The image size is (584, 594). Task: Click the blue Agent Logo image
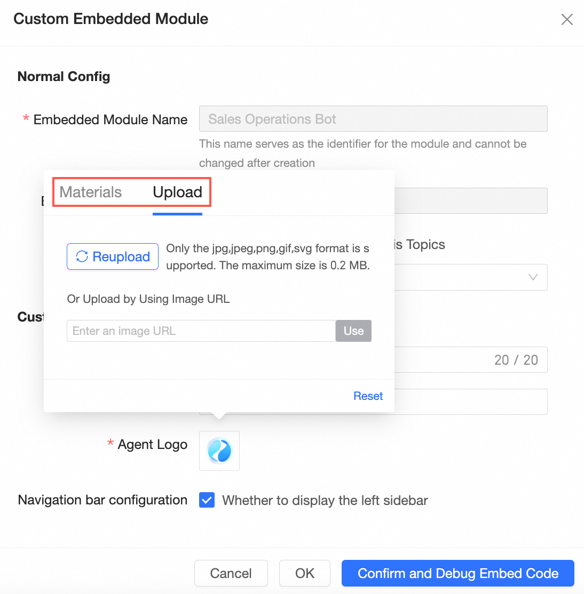coord(219,451)
